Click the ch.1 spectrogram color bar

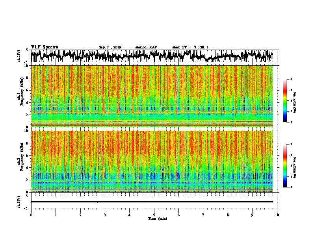[285, 101]
